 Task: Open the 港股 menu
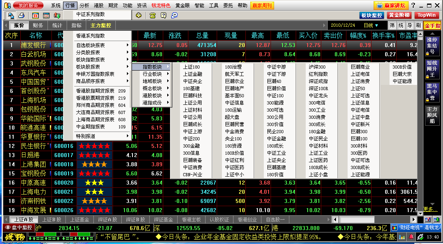click(99, 5)
